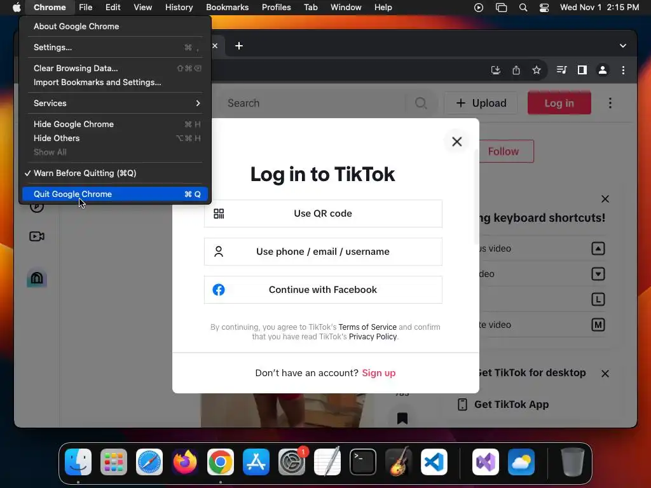Open the Profiles menu
This screenshot has width=651, height=488.
(x=276, y=8)
